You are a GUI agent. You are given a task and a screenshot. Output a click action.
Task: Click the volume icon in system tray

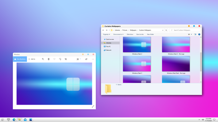click(203, 120)
